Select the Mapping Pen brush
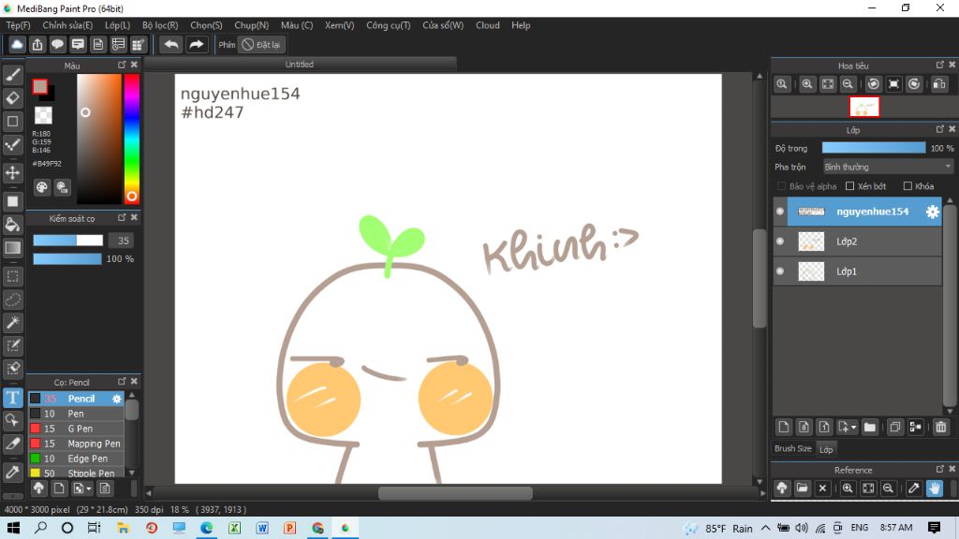Viewport: 959px width, 539px height. click(77, 444)
